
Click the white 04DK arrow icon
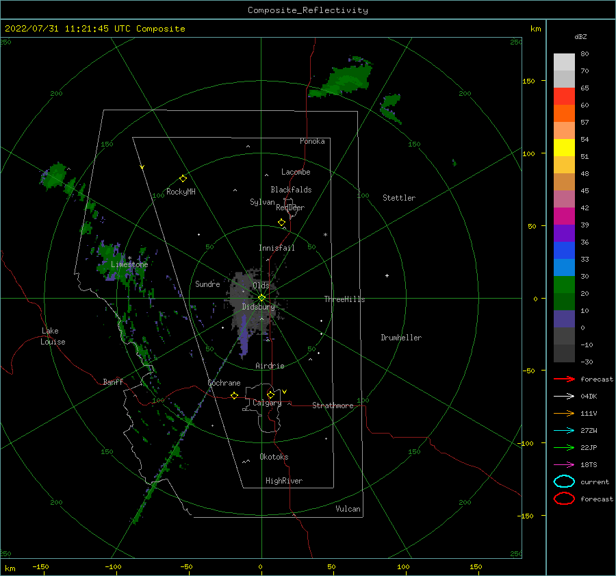point(564,396)
